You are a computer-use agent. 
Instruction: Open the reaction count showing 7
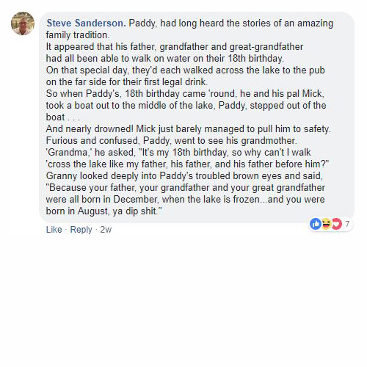(347, 224)
